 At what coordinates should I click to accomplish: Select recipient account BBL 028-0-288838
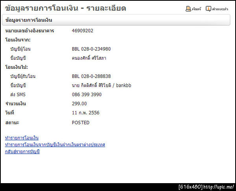(x=91, y=76)
